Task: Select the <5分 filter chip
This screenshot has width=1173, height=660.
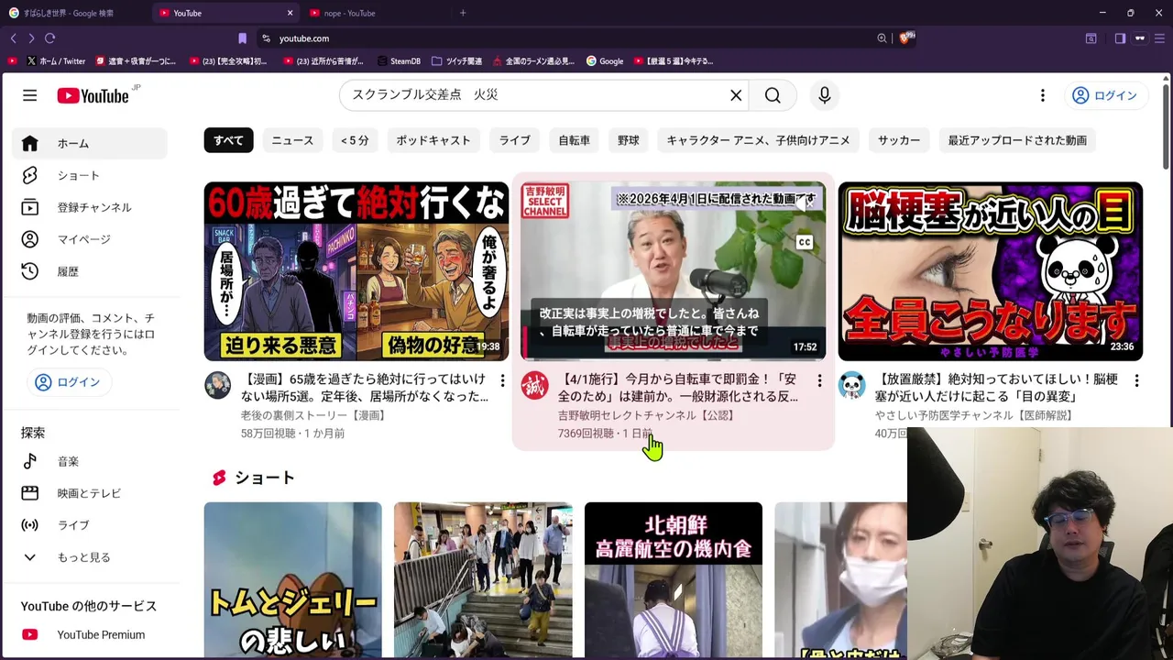Action: tap(355, 140)
